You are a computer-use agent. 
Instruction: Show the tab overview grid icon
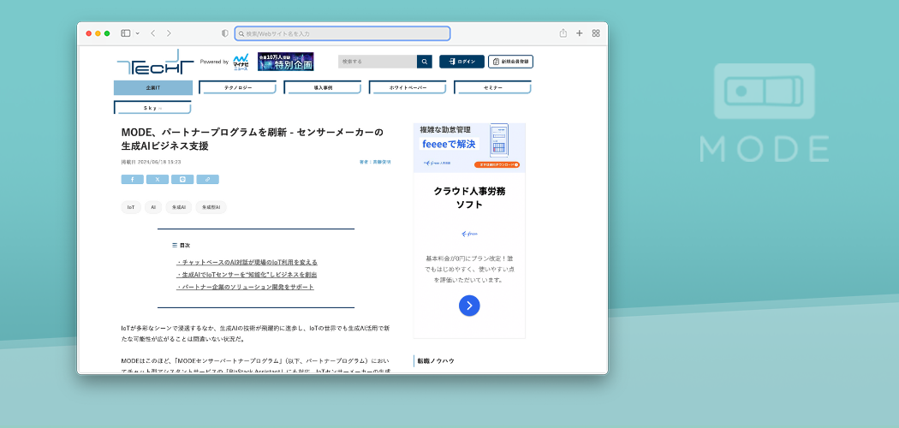596,33
